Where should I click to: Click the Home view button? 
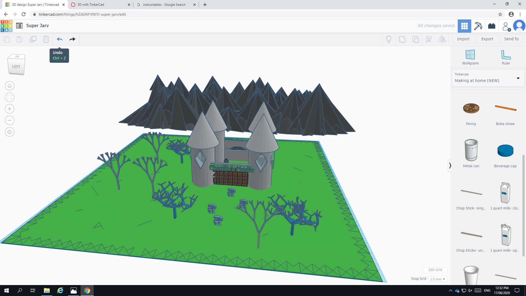(x=10, y=86)
